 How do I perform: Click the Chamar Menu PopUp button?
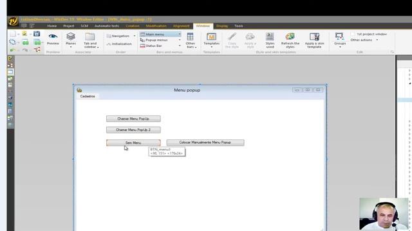133,119
